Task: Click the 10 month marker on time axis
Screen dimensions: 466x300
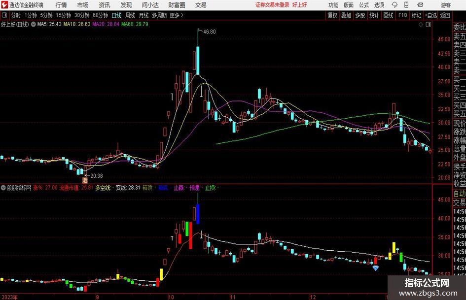Action: pos(171,297)
